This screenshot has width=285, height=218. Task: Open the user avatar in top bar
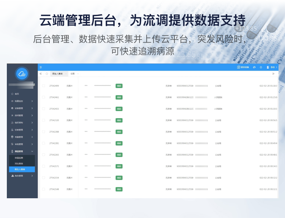[268, 67]
